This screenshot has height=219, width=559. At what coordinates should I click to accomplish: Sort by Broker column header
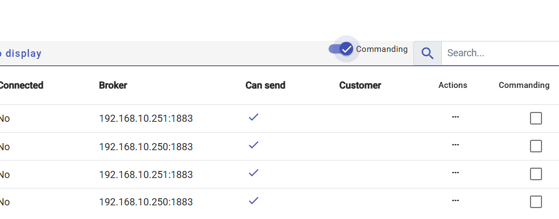113,85
